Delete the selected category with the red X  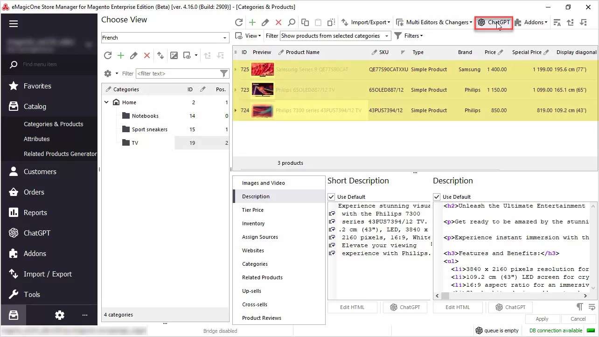click(147, 55)
